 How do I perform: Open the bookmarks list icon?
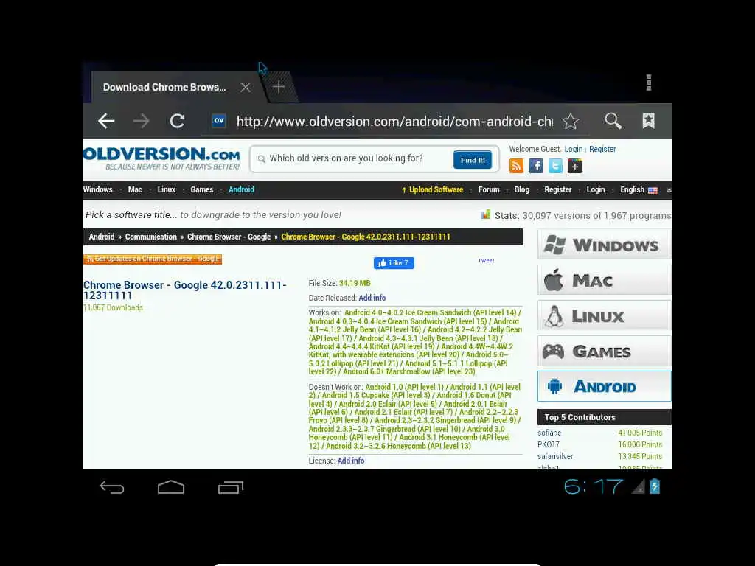649,121
